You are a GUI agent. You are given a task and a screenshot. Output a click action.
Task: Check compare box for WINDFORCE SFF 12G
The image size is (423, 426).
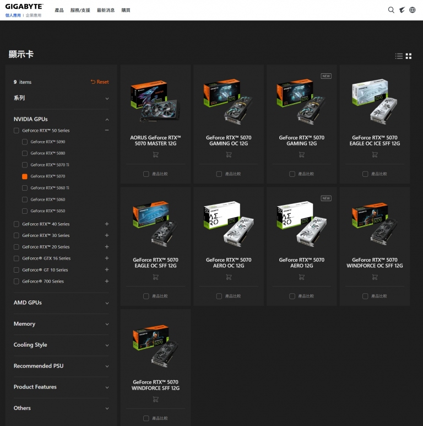tap(146, 418)
